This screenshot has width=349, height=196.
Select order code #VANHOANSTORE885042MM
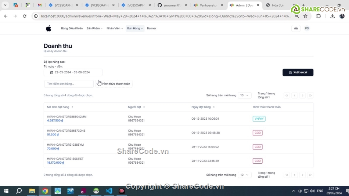pyautogui.click(x=66, y=117)
